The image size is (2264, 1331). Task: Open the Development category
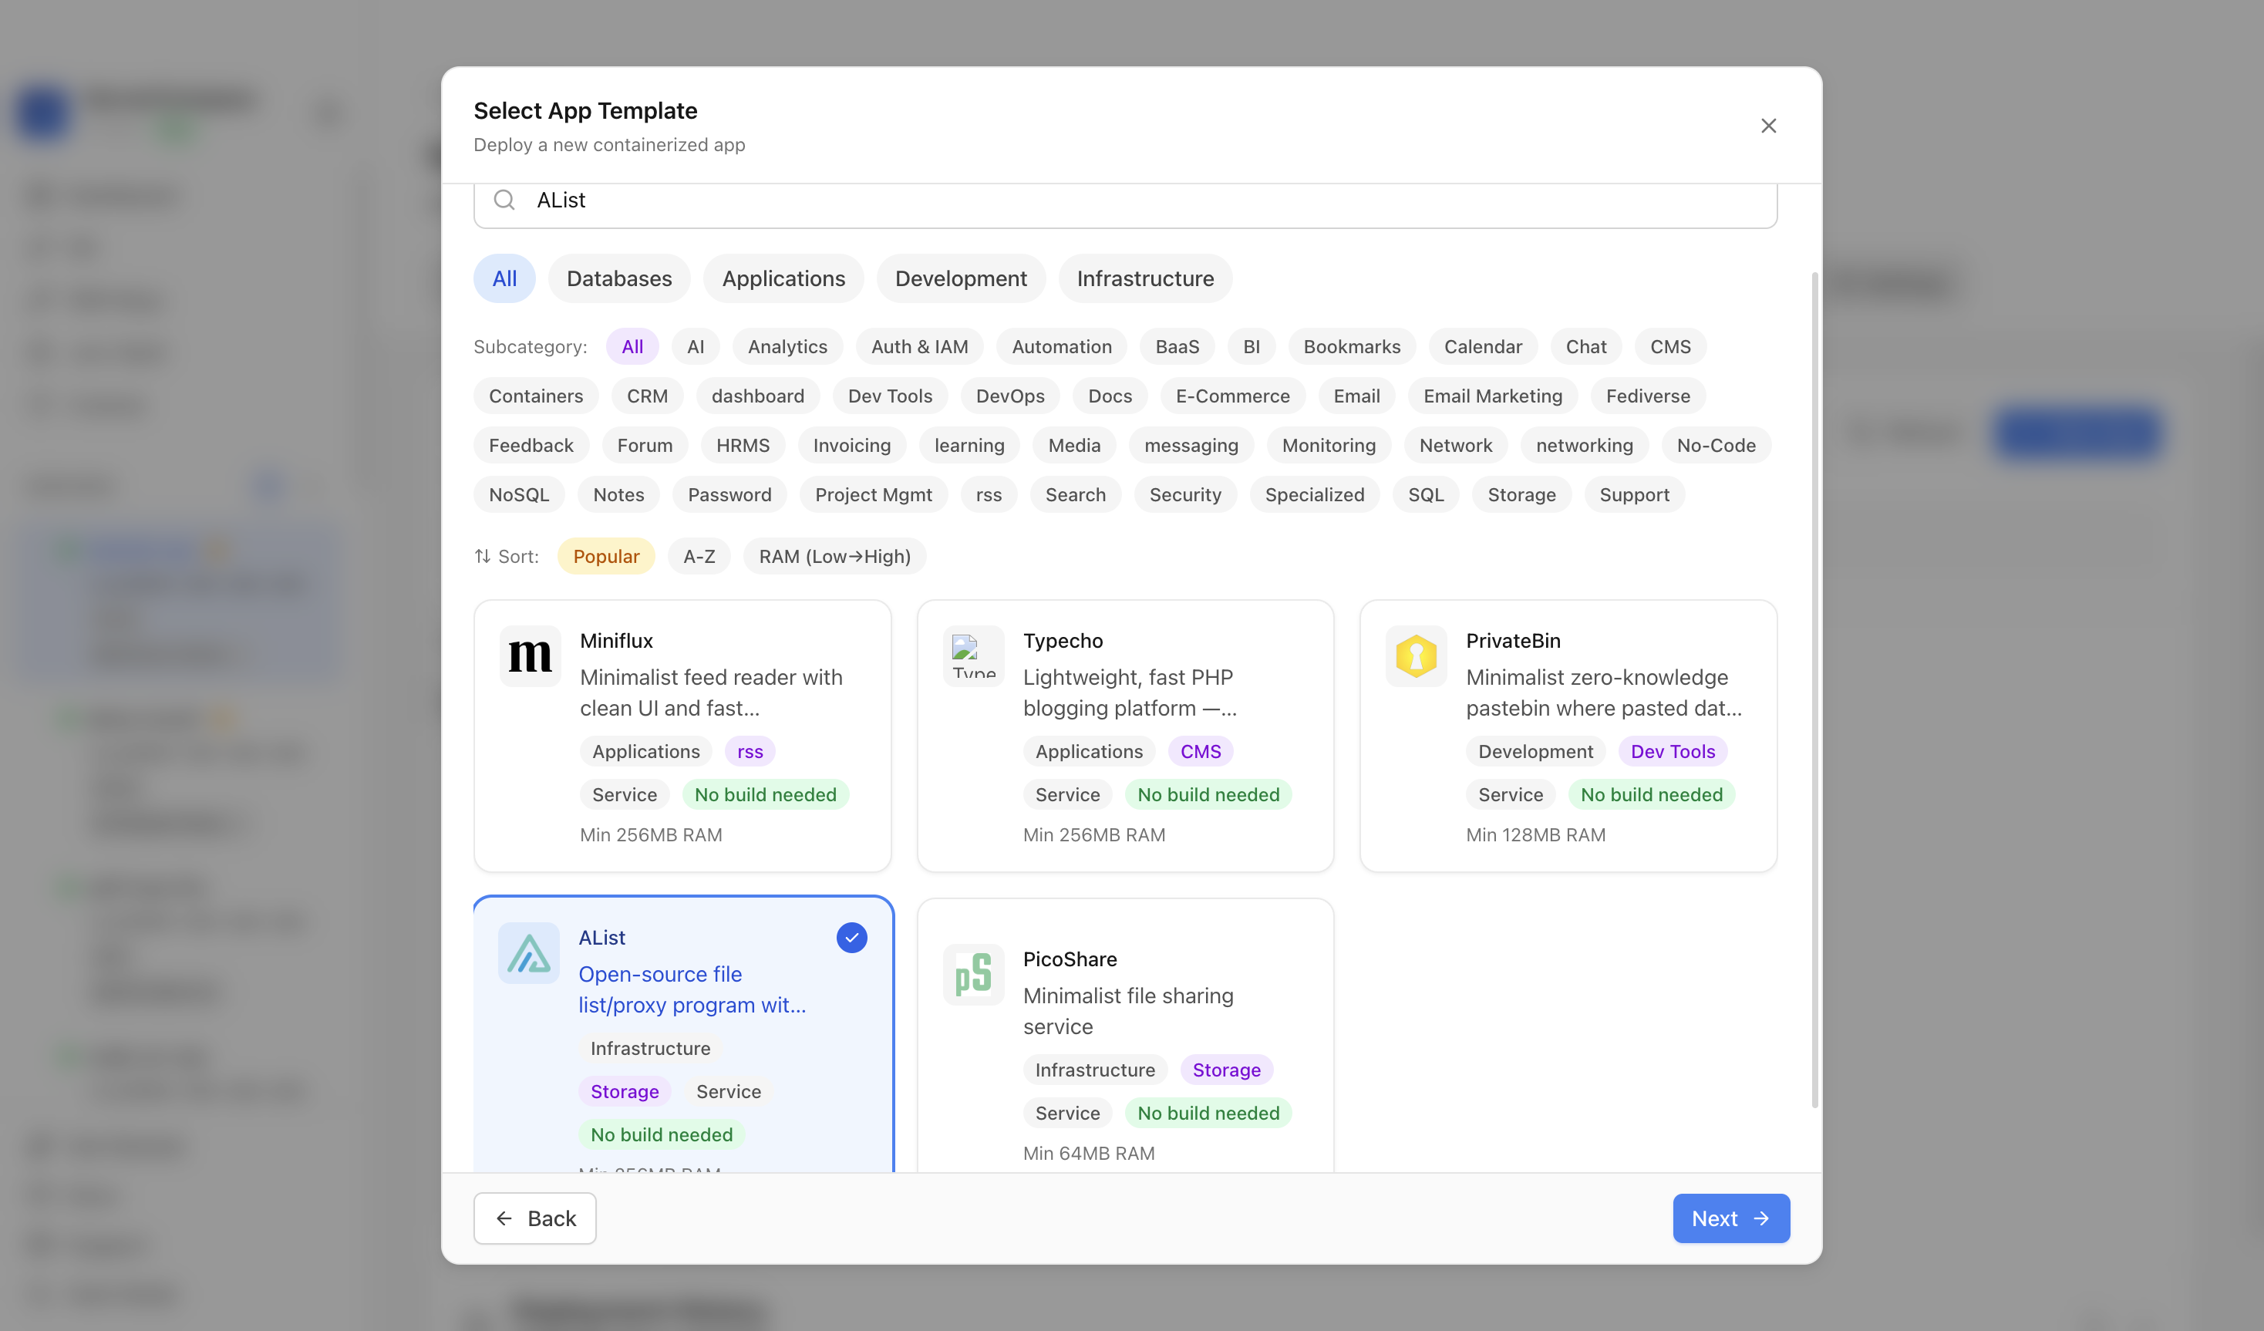click(x=960, y=278)
